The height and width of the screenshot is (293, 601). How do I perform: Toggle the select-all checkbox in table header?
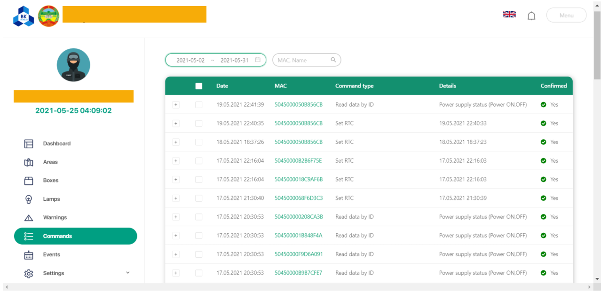pos(198,86)
